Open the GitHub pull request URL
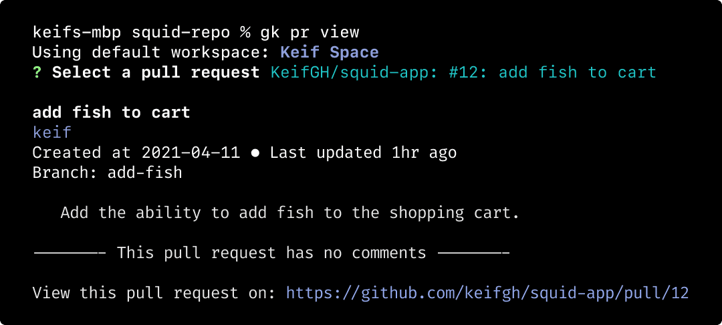The image size is (722, 325). tap(487, 293)
